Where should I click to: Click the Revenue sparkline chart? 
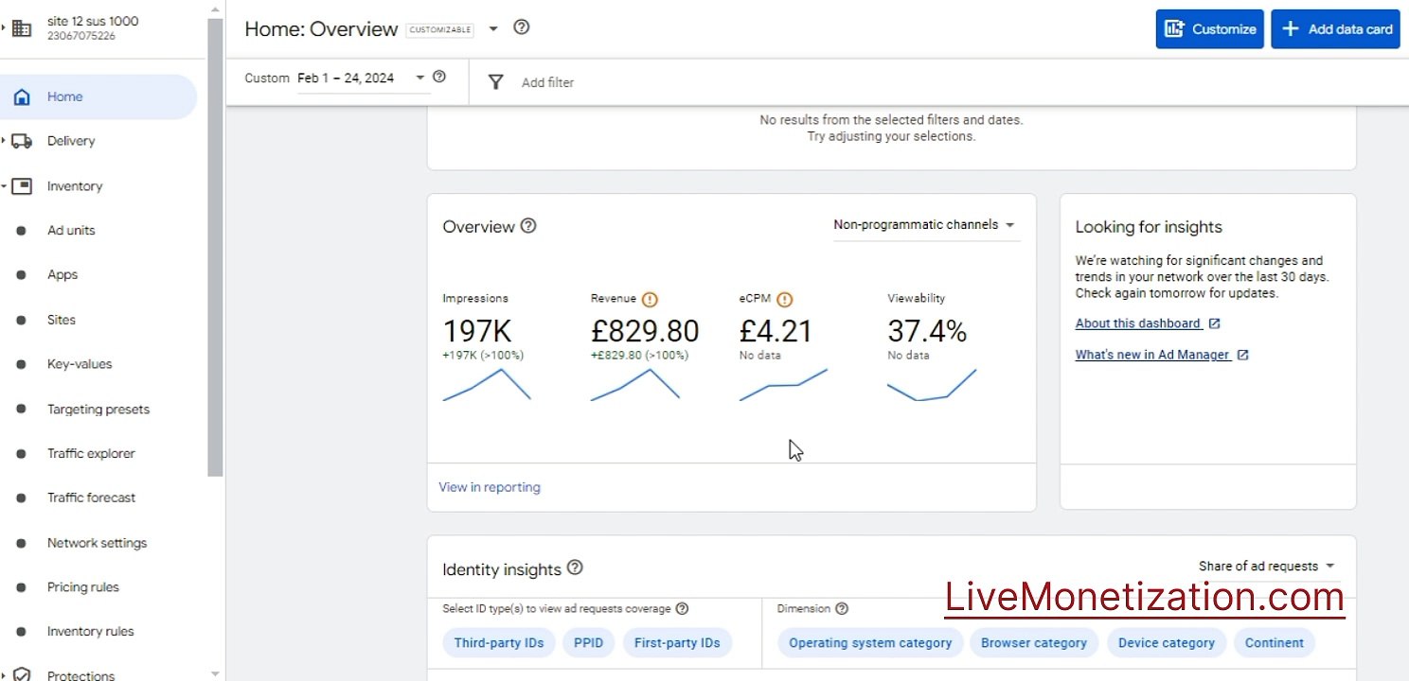pos(635,384)
